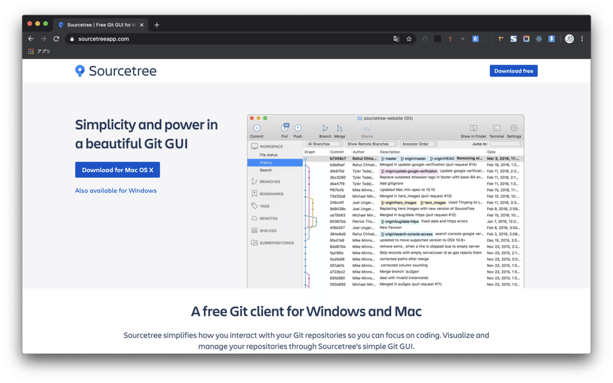This screenshot has height=383, width=613.
Task: Click the origin/bug/date-https branch label
Action: coord(399,222)
